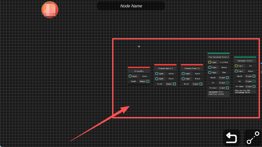The width and height of the screenshot is (262, 147).
Task: Click Chassis B 1 Health output port
Action: pyautogui.click(x=148, y=81)
